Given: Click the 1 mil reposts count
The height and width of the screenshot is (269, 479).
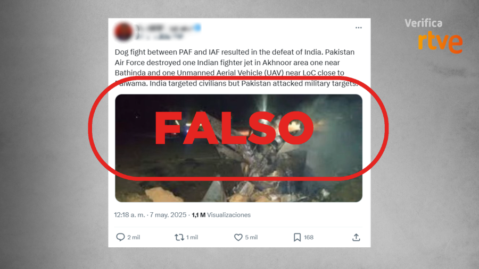Looking at the screenshot, I should [192, 237].
